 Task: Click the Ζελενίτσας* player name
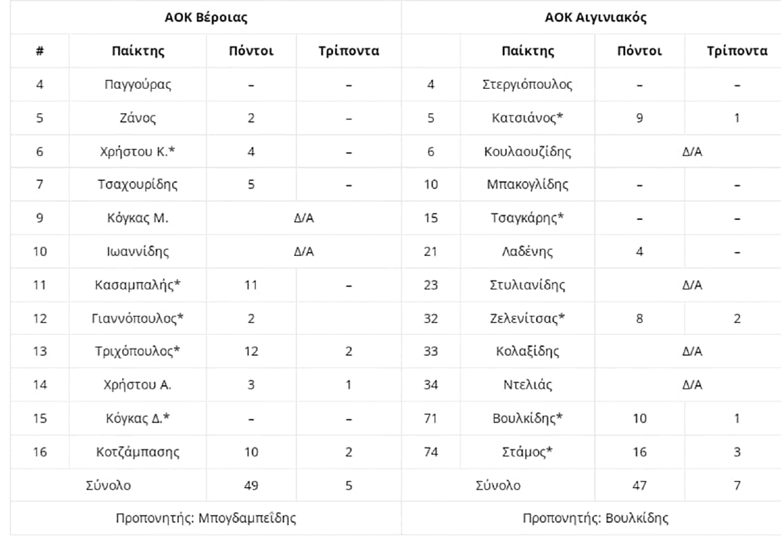click(527, 318)
